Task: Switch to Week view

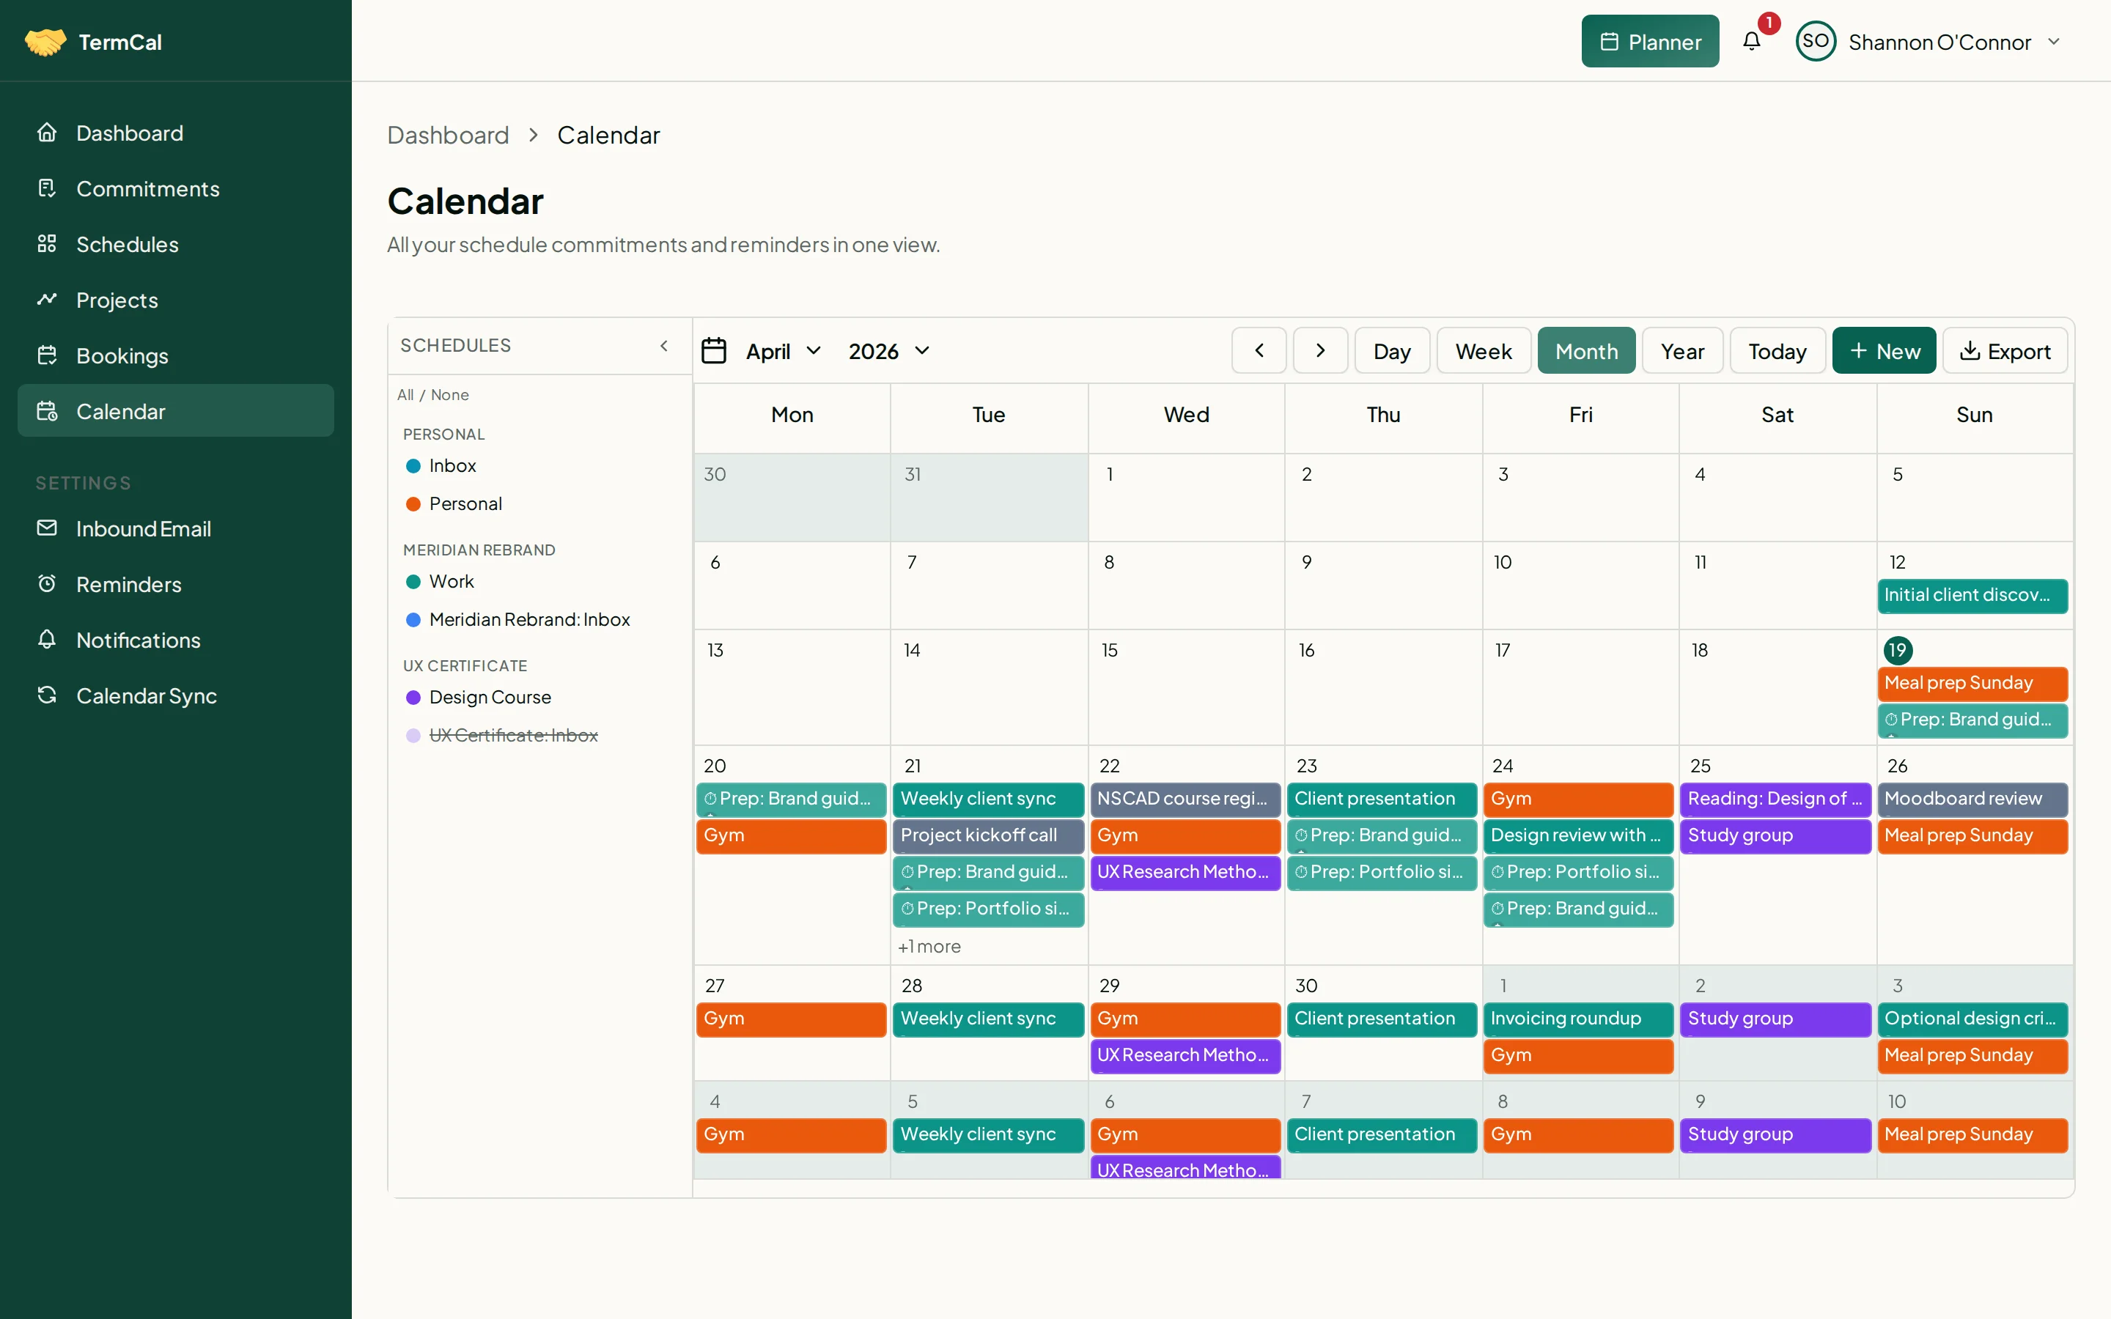Action: [x=1483, y=350]
